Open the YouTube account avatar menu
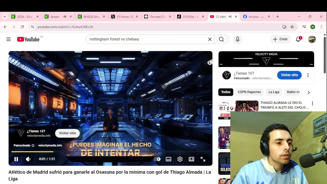The image size is (327, 184). 312,39
